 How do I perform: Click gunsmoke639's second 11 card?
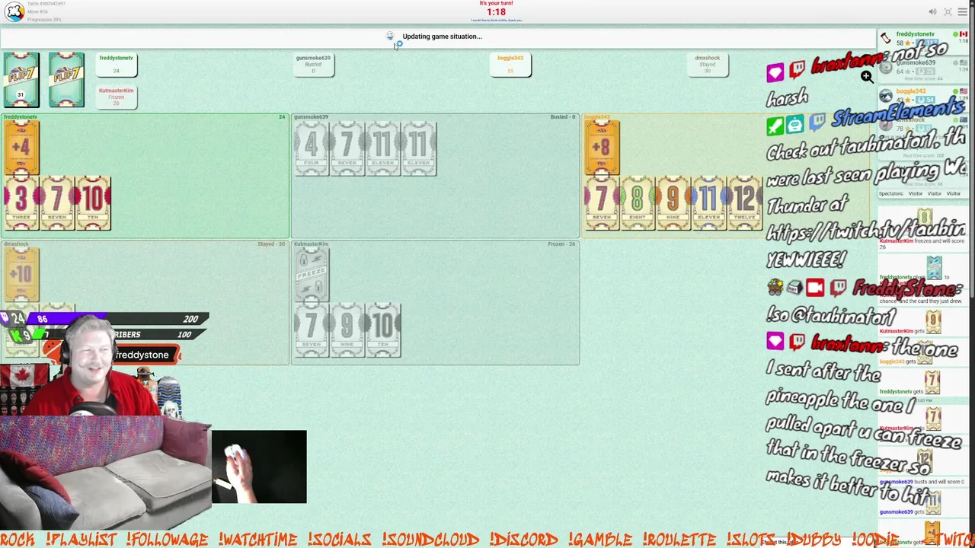click(419, 148)
